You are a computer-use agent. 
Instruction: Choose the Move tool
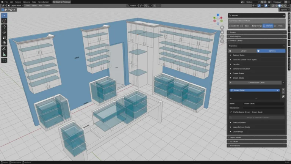[x=4, y=27]
